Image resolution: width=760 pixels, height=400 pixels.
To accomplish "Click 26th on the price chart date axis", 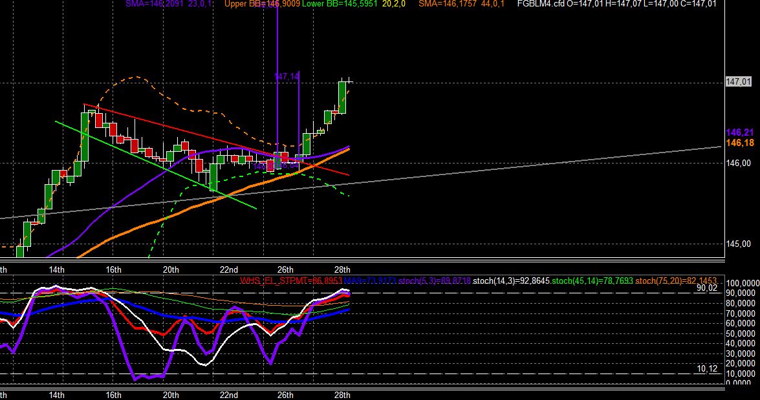I will (285, 269).
